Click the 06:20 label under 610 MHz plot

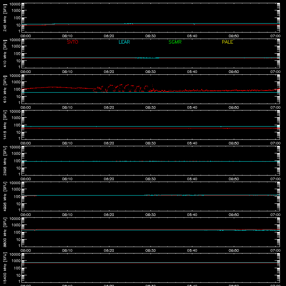click(x=109, y=108)
